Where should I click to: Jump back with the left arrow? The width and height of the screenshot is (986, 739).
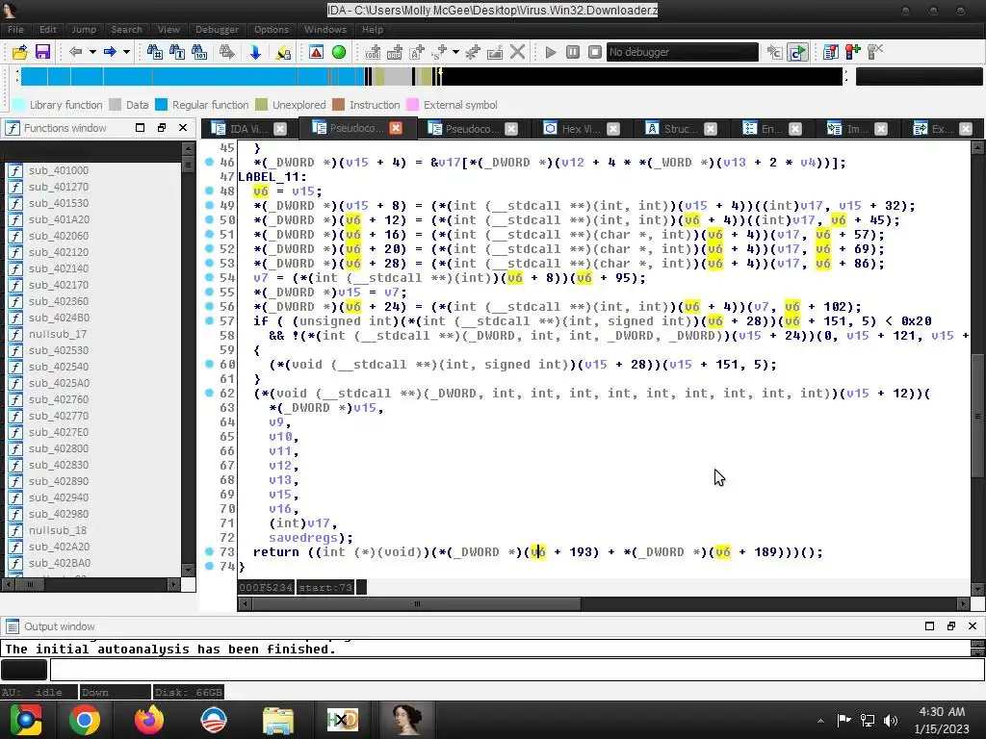(75, 52)
